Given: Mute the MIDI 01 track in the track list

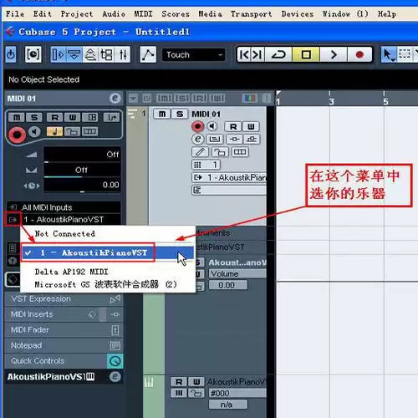Looking at the screenshot, I should click(161, 114).
